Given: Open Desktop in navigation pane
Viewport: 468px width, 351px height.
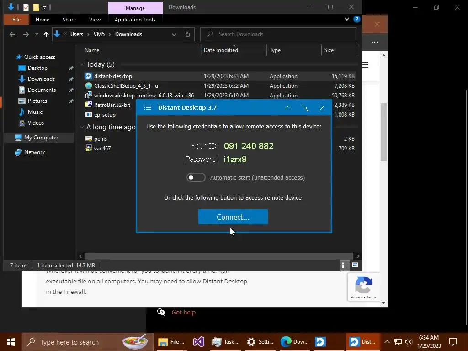Looking at the screenshot, I should (37, 68).
